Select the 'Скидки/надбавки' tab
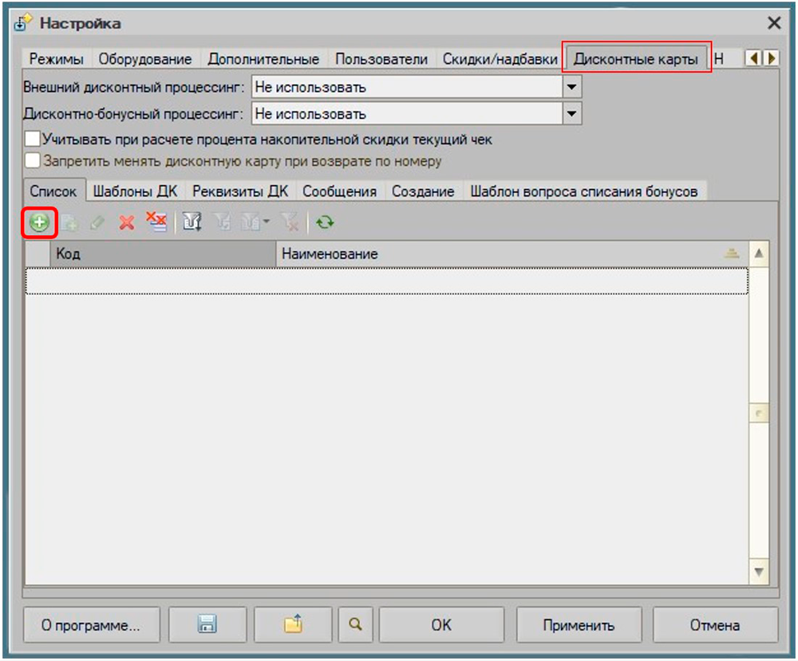The height and width of the screenshot is (661, 798). pos(500,59)
